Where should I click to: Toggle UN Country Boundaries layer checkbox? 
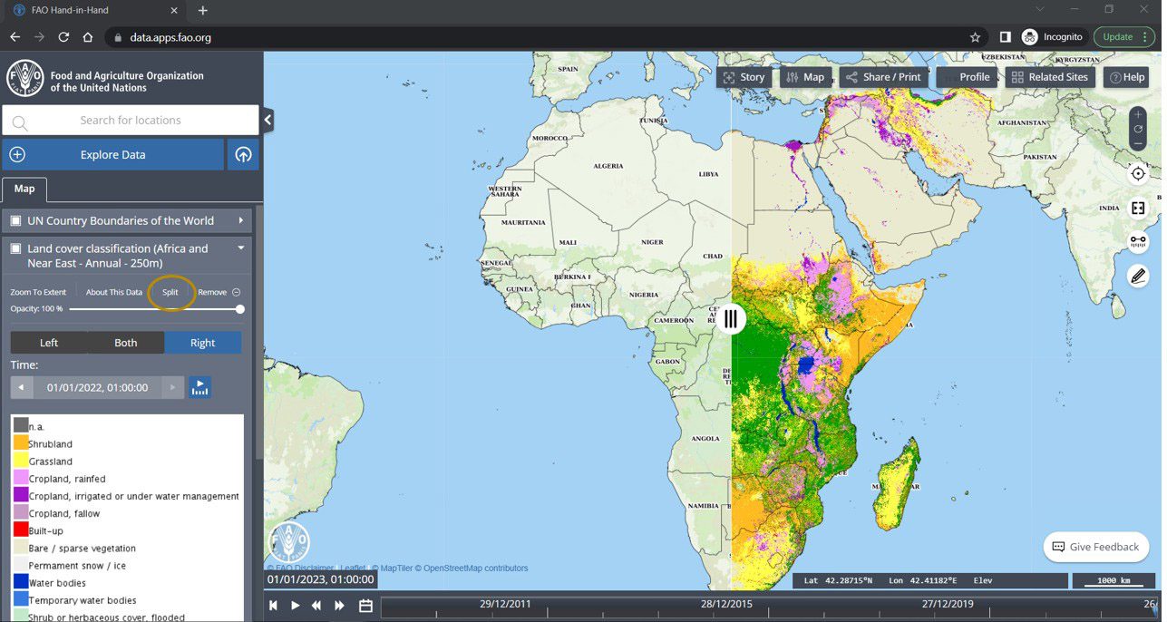click(x=15, y=220)
